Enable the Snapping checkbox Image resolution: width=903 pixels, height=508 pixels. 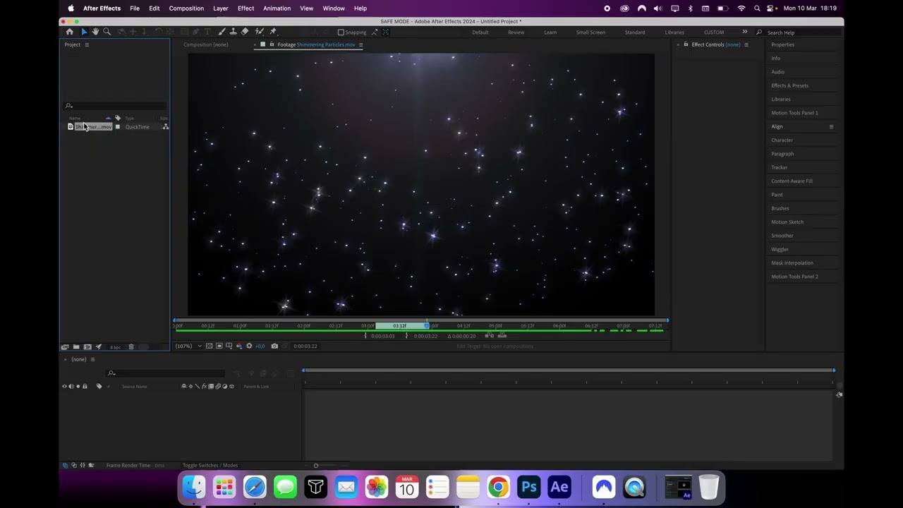point(341,32)
